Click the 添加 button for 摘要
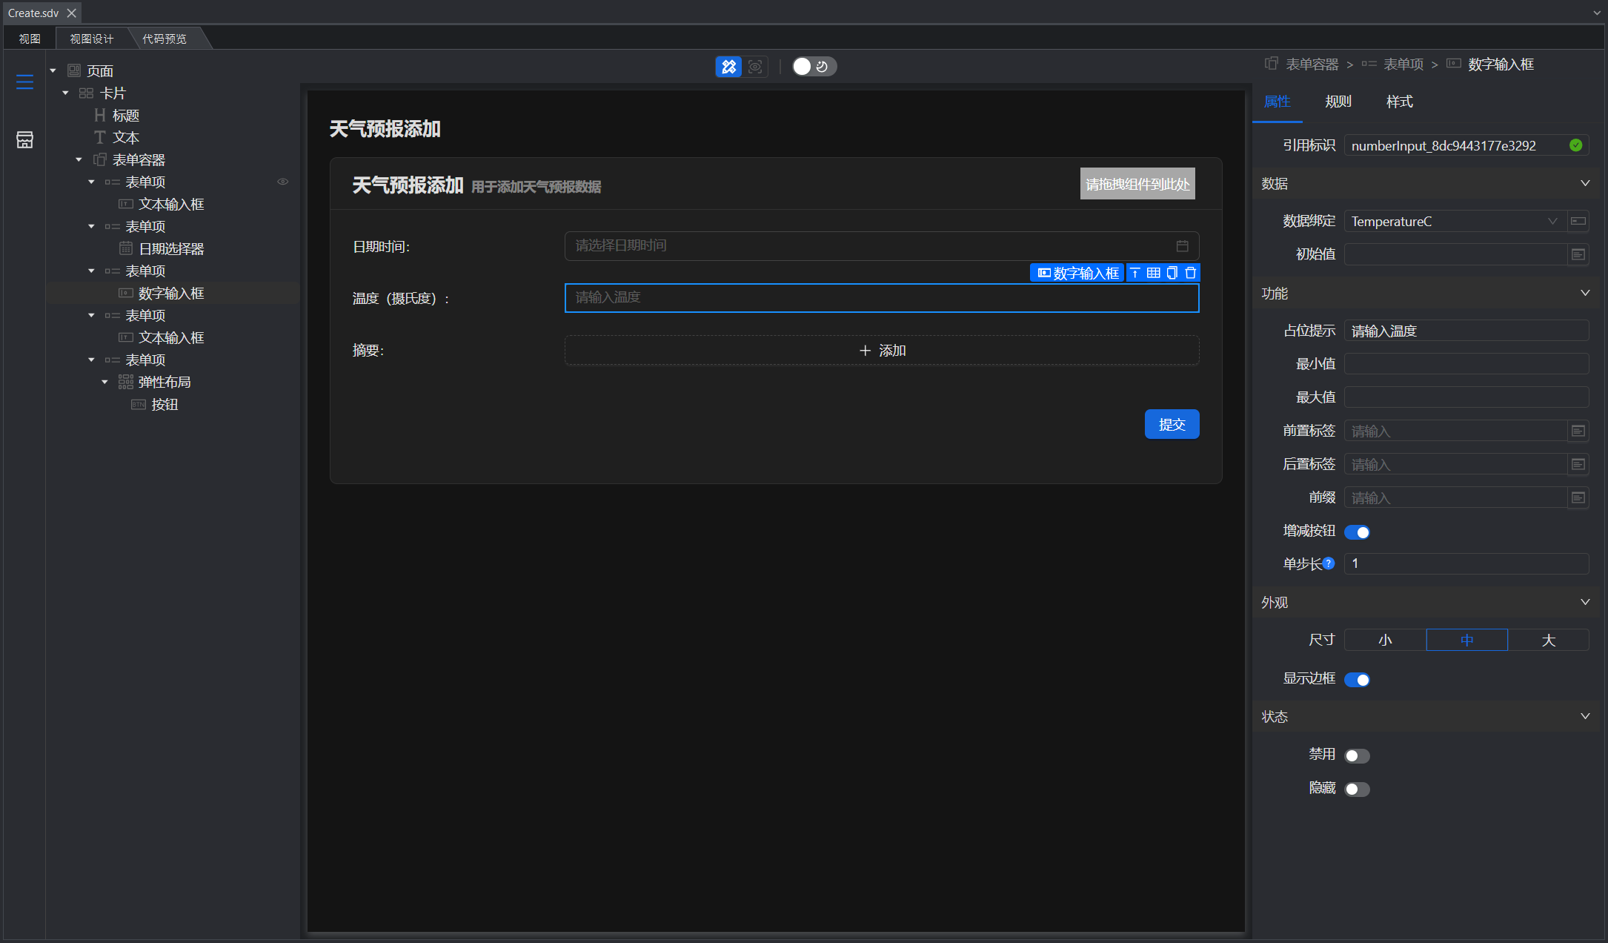Image resolution: width=1608 pixels, height=943 pixels. click(882, 350)
